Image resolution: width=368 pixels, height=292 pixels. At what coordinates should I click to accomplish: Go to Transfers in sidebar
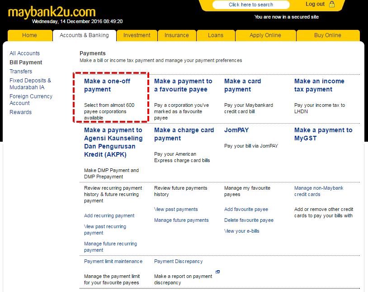coord(21,72)
